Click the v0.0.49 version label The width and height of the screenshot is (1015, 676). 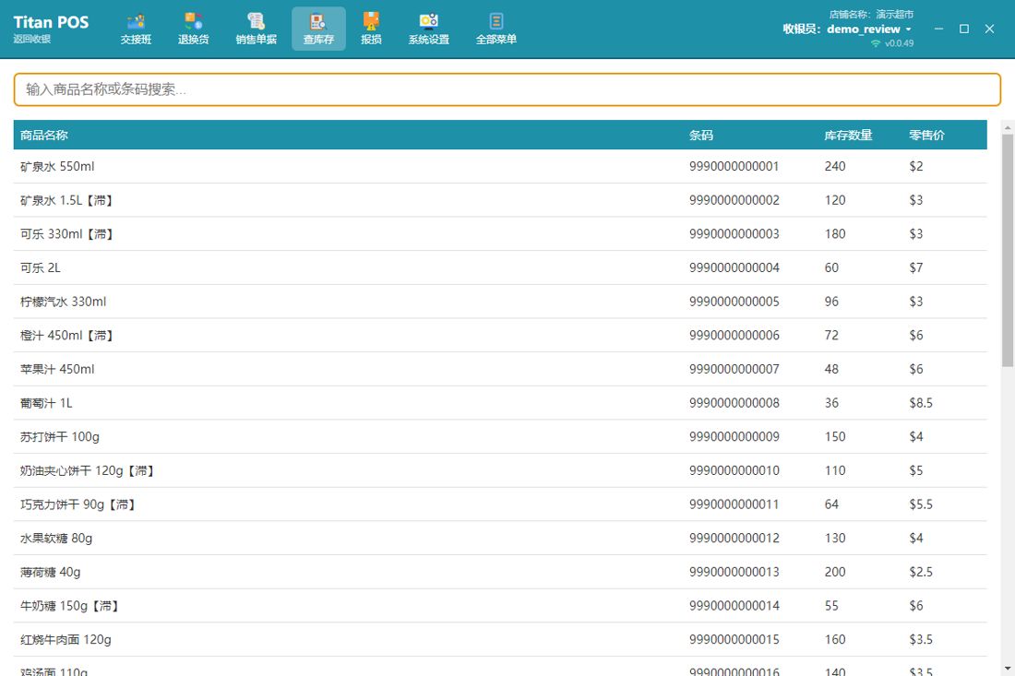click(899, 43)
